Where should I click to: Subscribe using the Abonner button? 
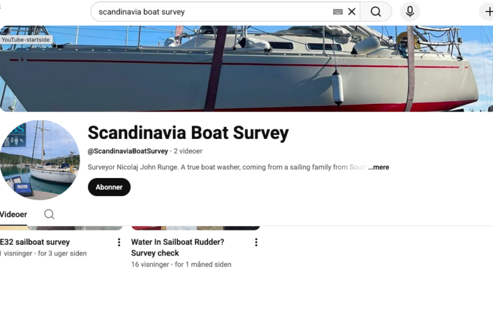(x=109, y=187)
